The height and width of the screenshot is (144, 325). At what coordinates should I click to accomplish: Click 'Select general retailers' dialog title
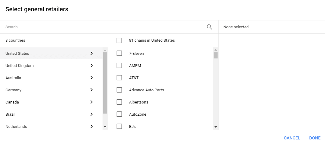37,9
